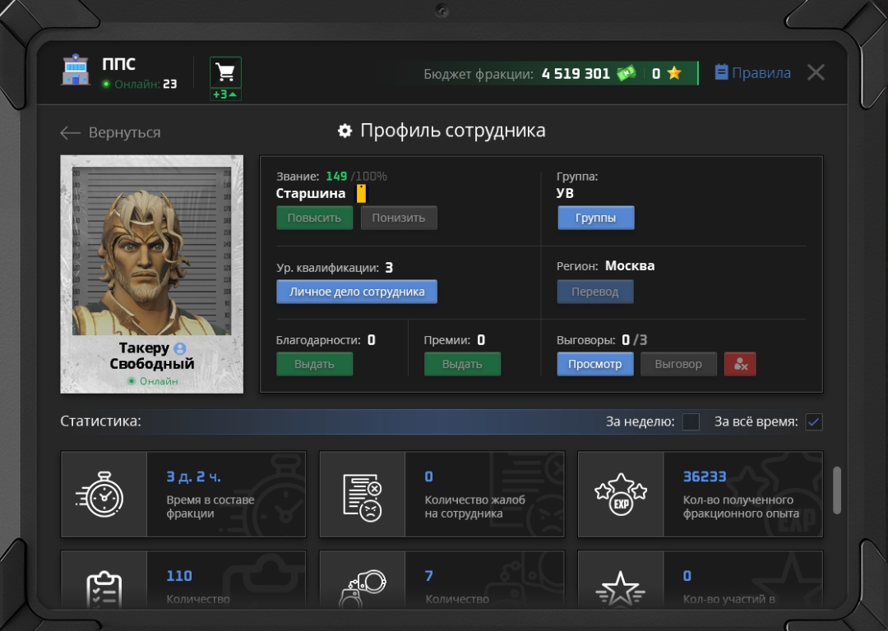Click the Количество жалоб на сотрудника label

click(x=474, y=506)
